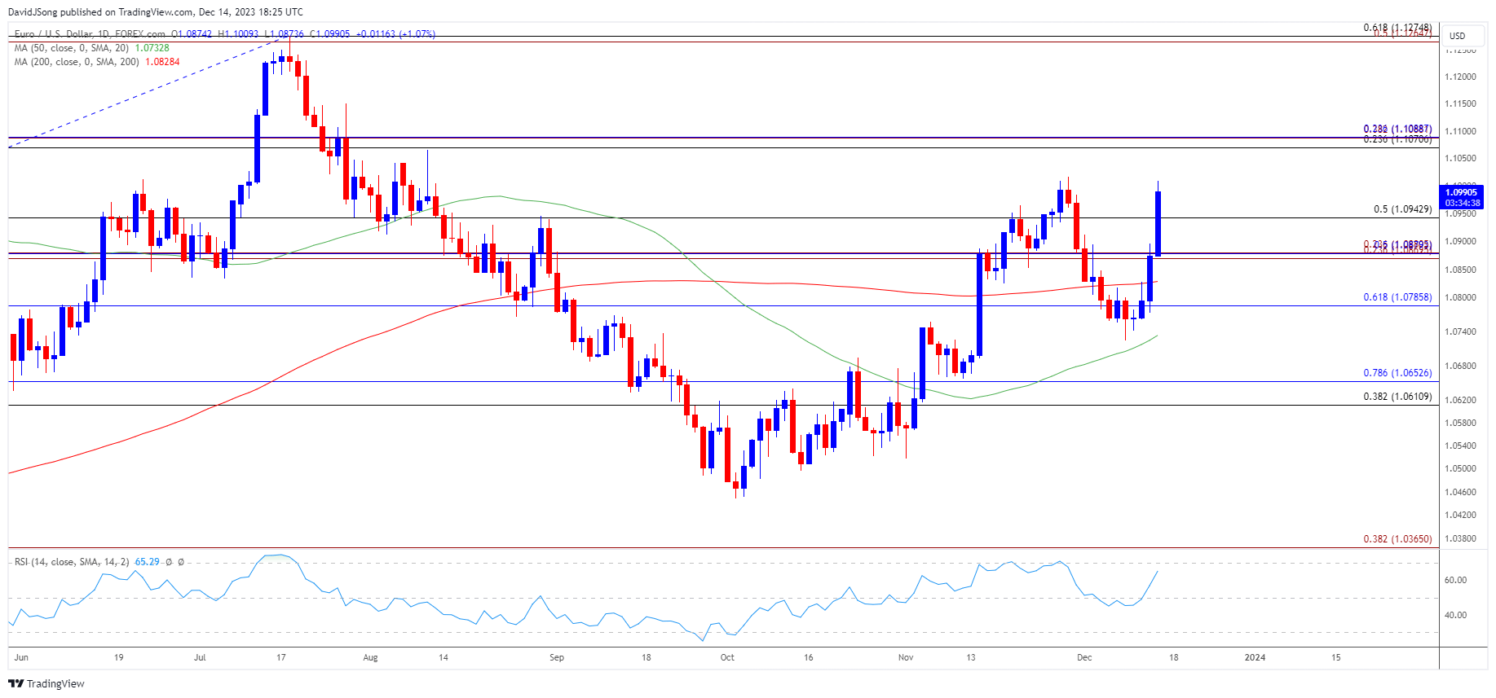
Task: Click the 1.05000 price axis label
Action: [1460, 469]
